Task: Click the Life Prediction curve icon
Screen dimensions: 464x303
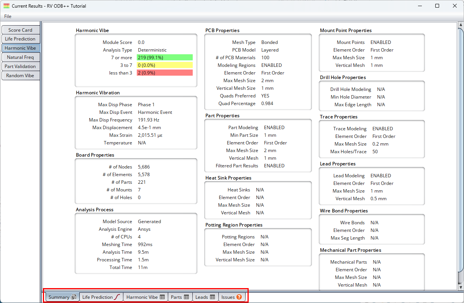Action: point(118,297)
